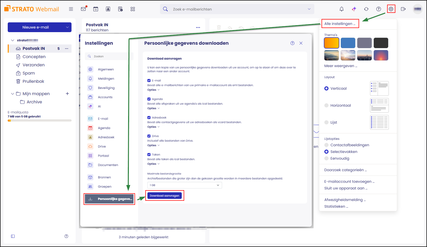The image size is (427, 247).
Task: Open the portal grid icon in the header
Action: [133, 9]
